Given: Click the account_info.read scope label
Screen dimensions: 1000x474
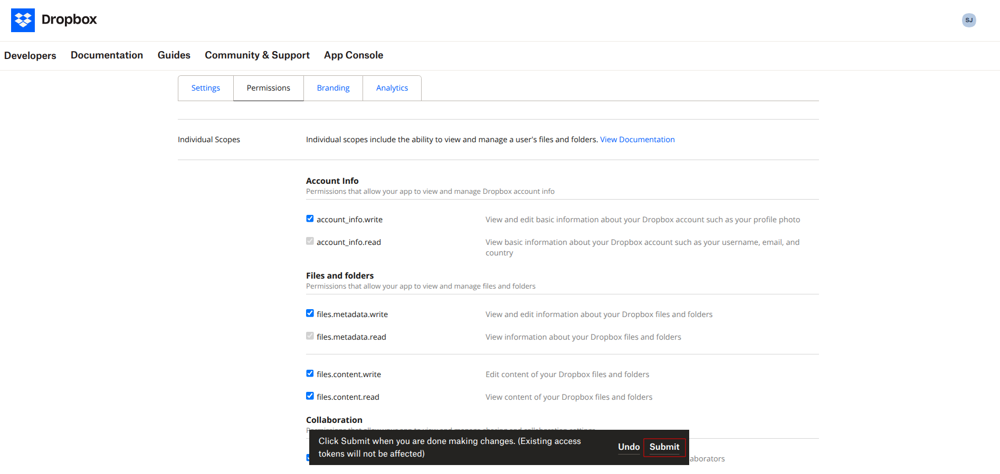Looking at the screenshot, I should [349, 242].
